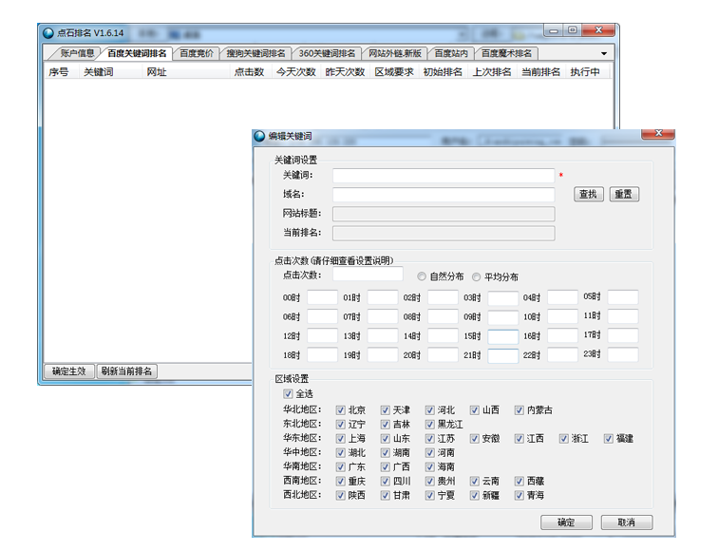This screenshot has width=718, height=551.
Task: Click the 23时 hour input box
Action: tap(623, 354)
